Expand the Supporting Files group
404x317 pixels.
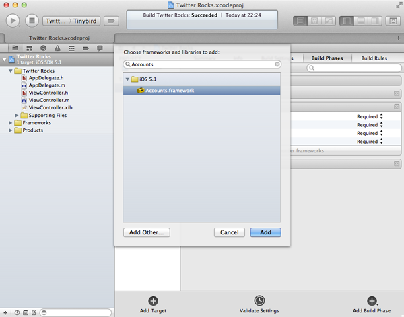coord(17,115)
